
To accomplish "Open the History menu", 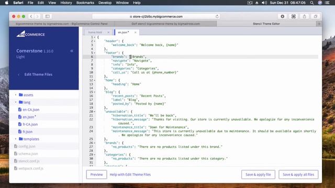I will coord(66,3).
